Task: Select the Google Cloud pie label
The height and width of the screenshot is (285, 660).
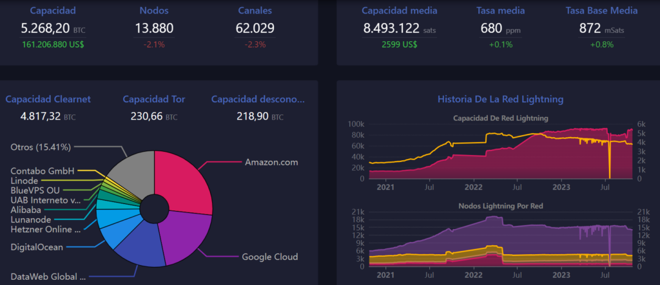Action: pyautogui.click(x=269, y=257)
